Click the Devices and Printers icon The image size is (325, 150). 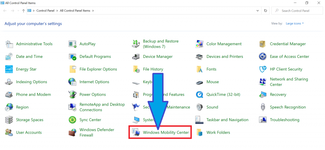coord(199,57)
